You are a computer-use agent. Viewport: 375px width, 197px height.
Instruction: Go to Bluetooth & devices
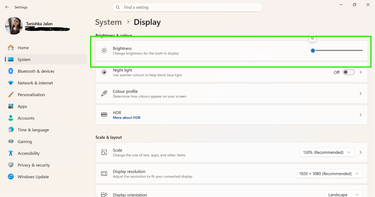[46, 71]
